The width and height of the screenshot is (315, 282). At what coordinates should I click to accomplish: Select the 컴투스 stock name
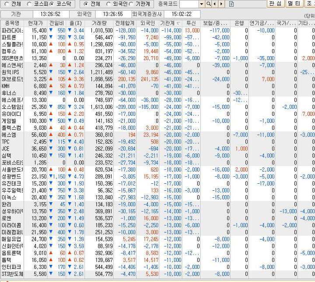(x=9, y=51)
